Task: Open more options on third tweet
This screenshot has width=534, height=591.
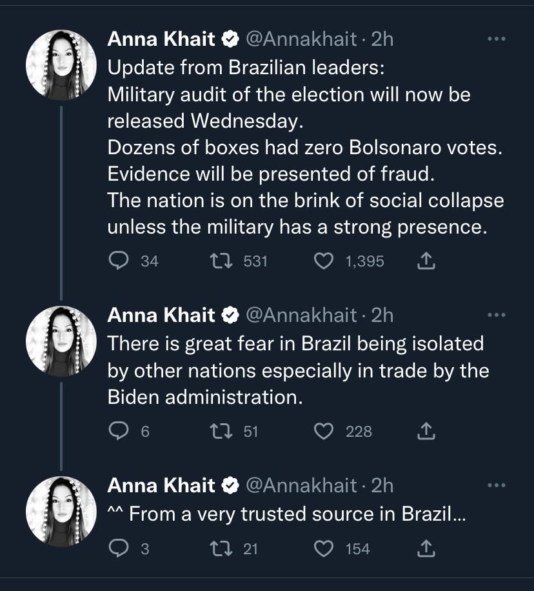Action: click(x=496, y=485)
